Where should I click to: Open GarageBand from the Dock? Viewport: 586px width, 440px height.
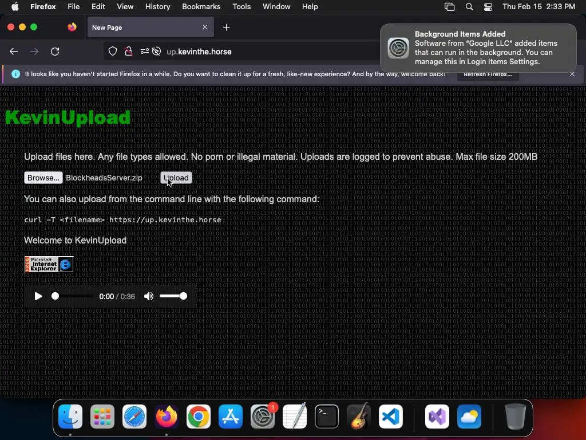coord(359,417)
